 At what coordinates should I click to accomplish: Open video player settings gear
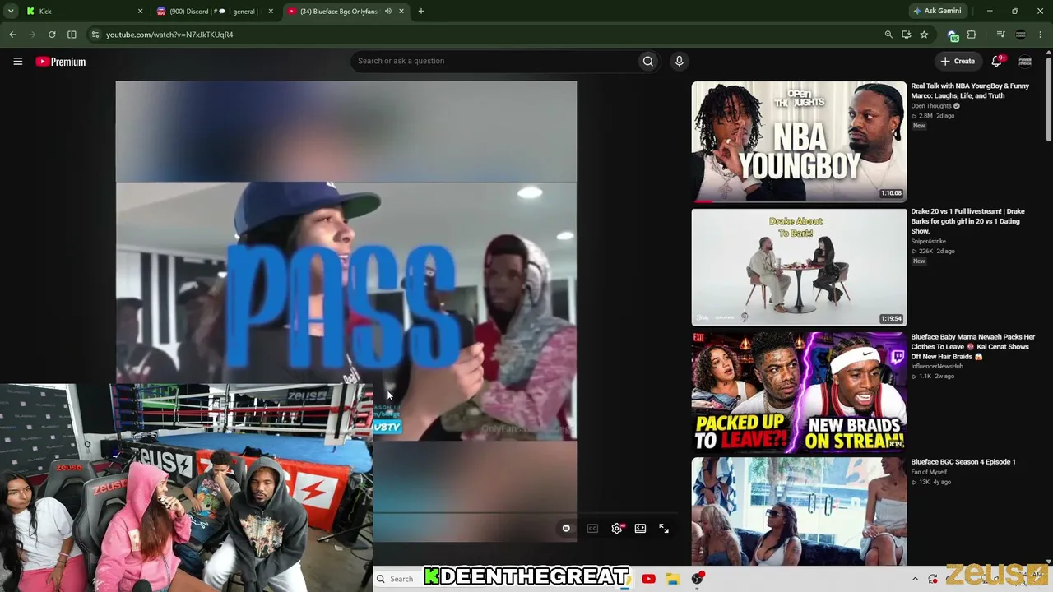617,529
